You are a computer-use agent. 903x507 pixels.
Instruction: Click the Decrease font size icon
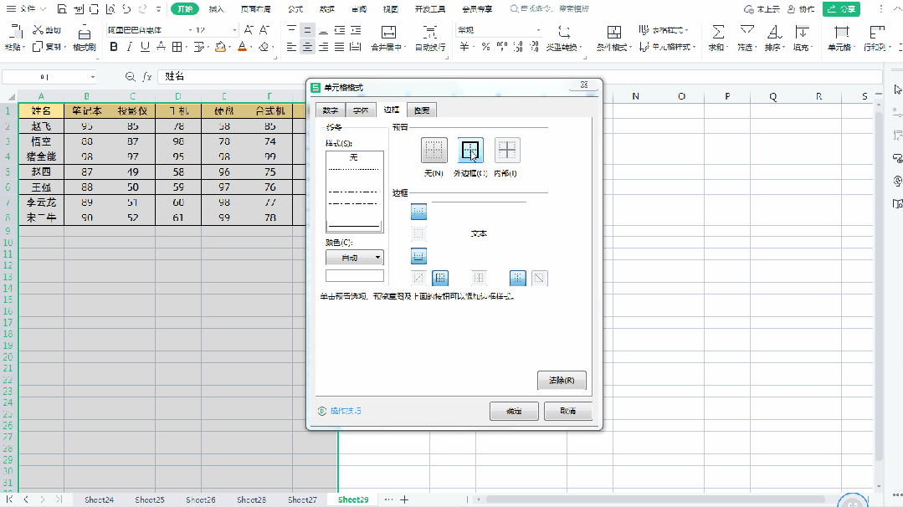coord(264,30)
